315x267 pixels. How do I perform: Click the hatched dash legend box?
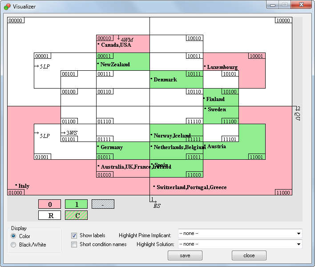(x=103, y=204)
